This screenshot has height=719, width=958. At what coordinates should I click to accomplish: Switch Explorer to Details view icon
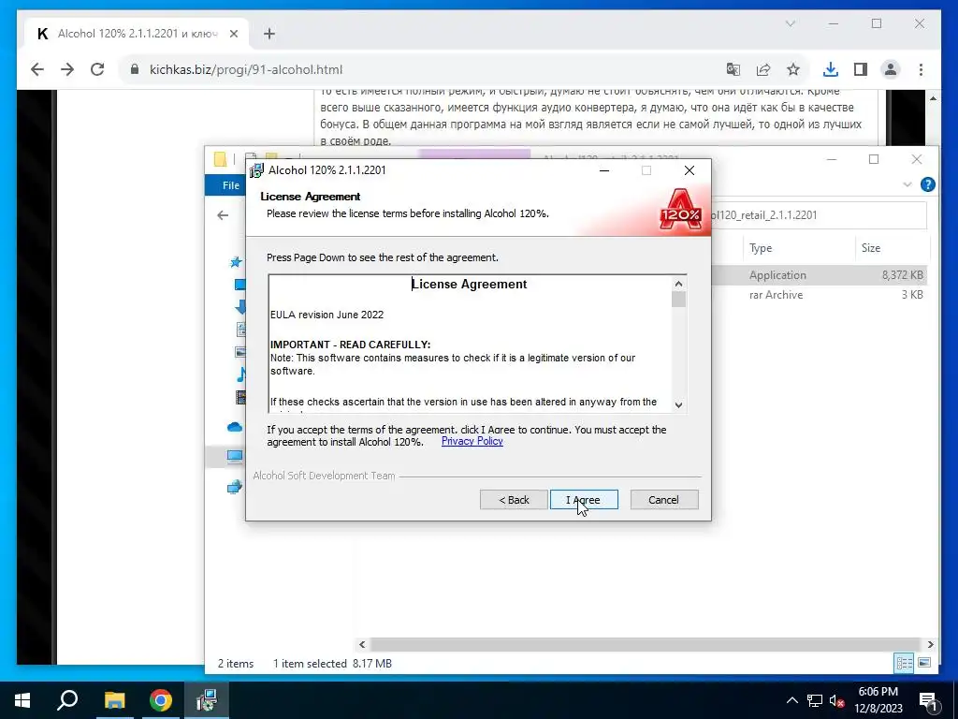(905, 663)
